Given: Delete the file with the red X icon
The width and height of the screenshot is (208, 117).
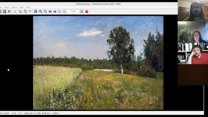Looking at the screenshot, I should (x=9, y=12).
